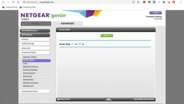Click the browser forward arrow
Screen dimensions: 184x104
[x=8, y=2]
